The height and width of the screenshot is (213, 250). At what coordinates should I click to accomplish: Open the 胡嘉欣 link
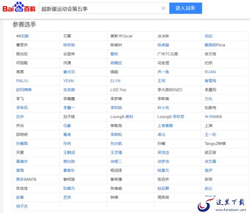click(116, 63)
